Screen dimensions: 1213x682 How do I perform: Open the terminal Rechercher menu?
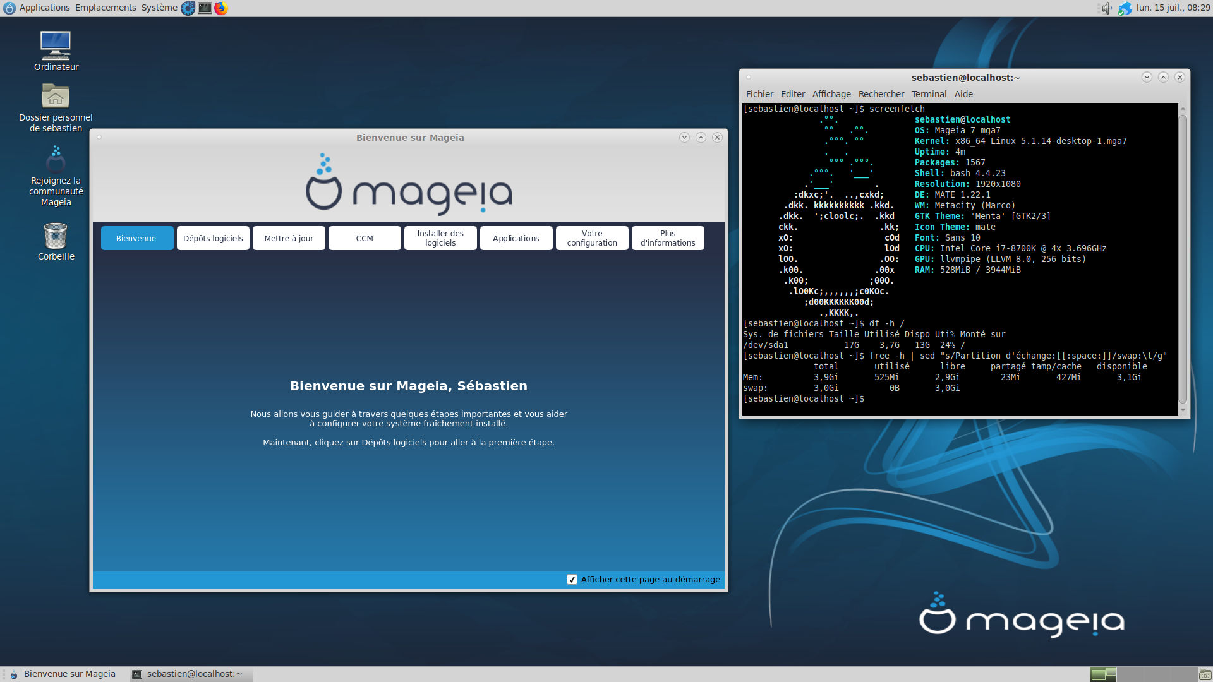click(x=881, y=94)
